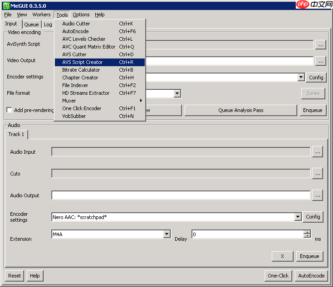Expand the Nero AAC encoder settings dropdown
The width and height of the screenshot is (333, 287).
[x=298, y=217]
